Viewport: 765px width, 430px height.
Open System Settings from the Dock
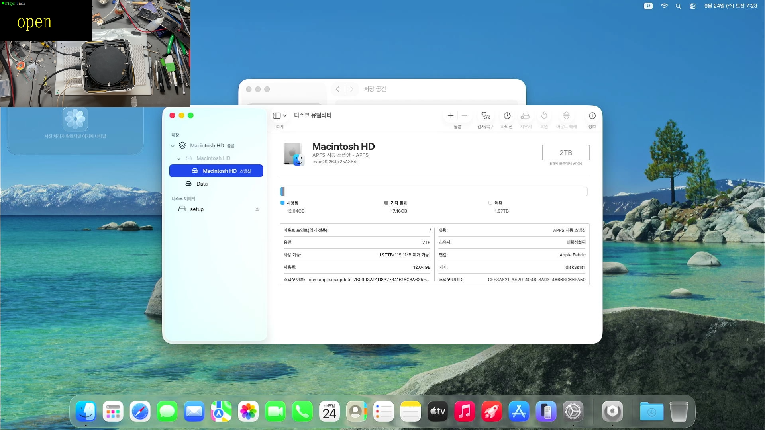pyautogui.click(x=573, y=412)
